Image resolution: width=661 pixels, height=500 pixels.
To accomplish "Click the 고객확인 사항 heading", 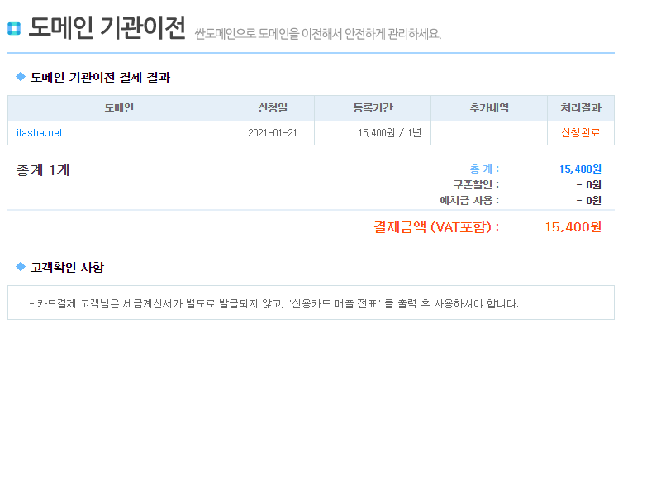I will pos(67,267).
